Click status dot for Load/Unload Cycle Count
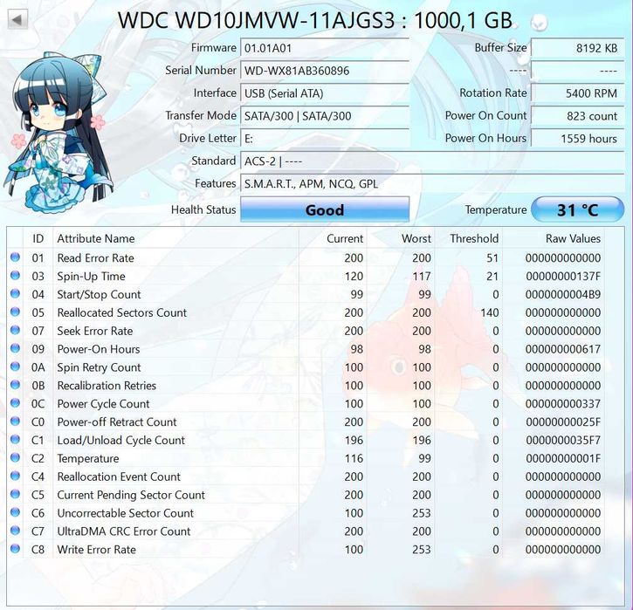Viewport: 633px width, 610px height. click(x=16, y=440)
